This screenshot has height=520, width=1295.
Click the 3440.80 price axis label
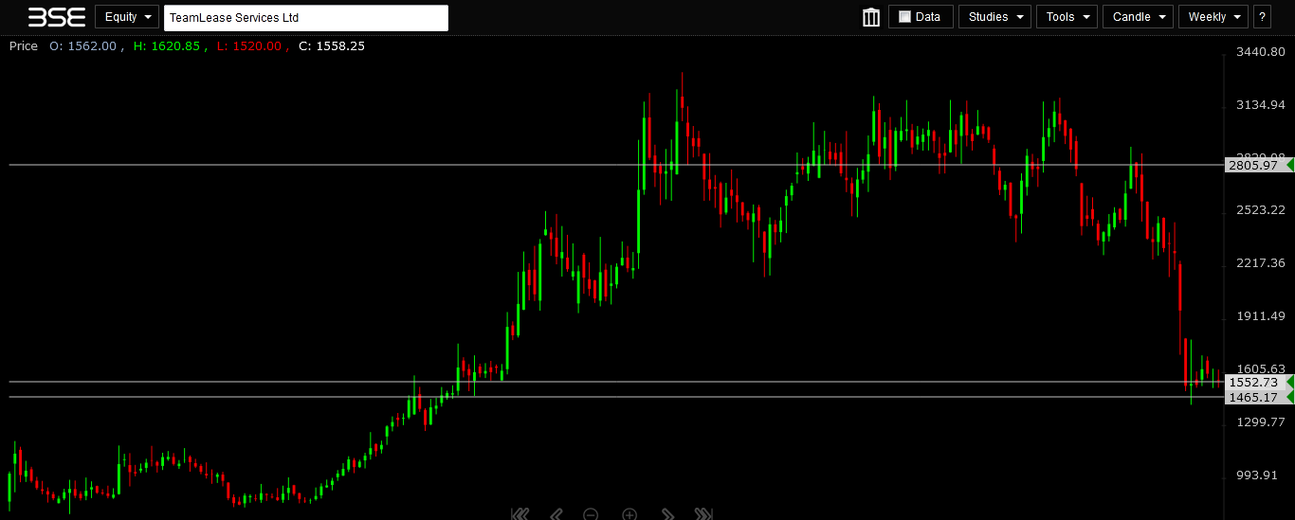(x=1259, y=52)
